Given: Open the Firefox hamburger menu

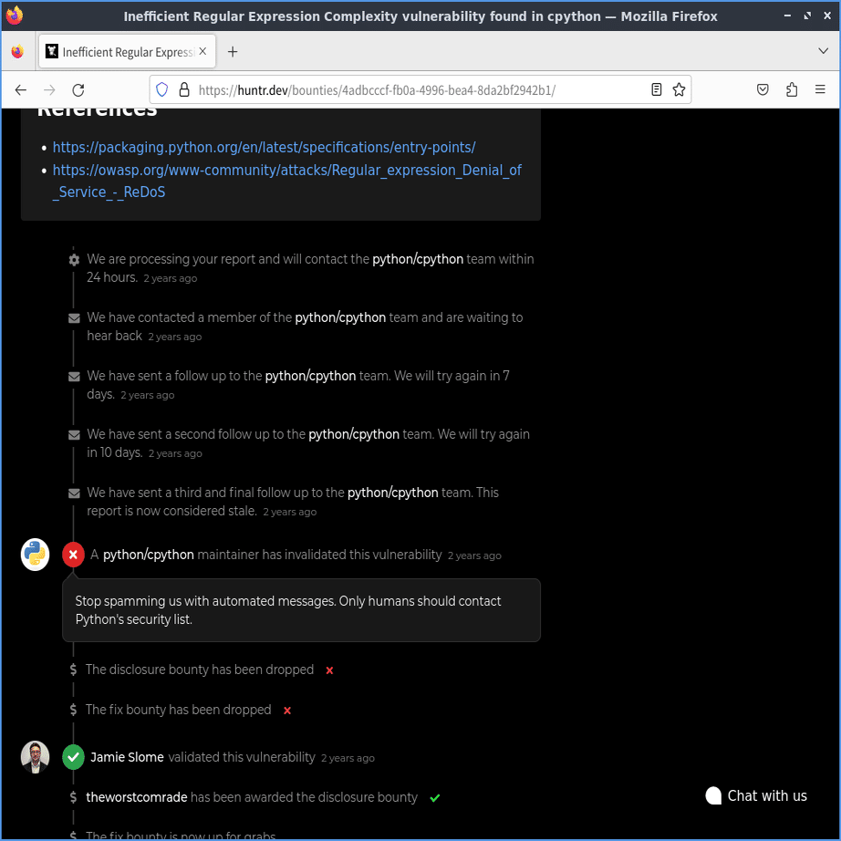Looking at the screenshot, I should 820,89.
